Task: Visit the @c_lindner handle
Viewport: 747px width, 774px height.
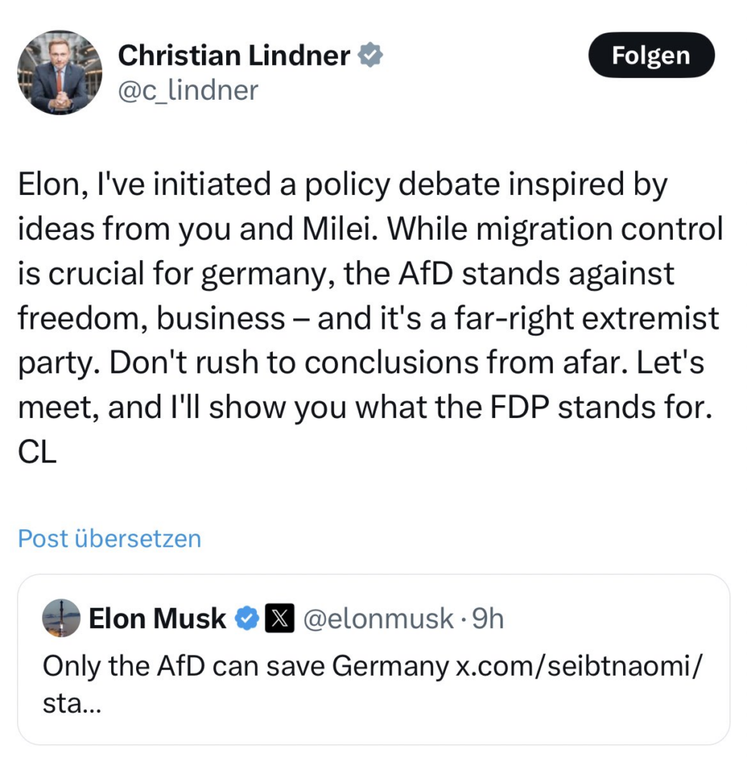Action: 188,91
